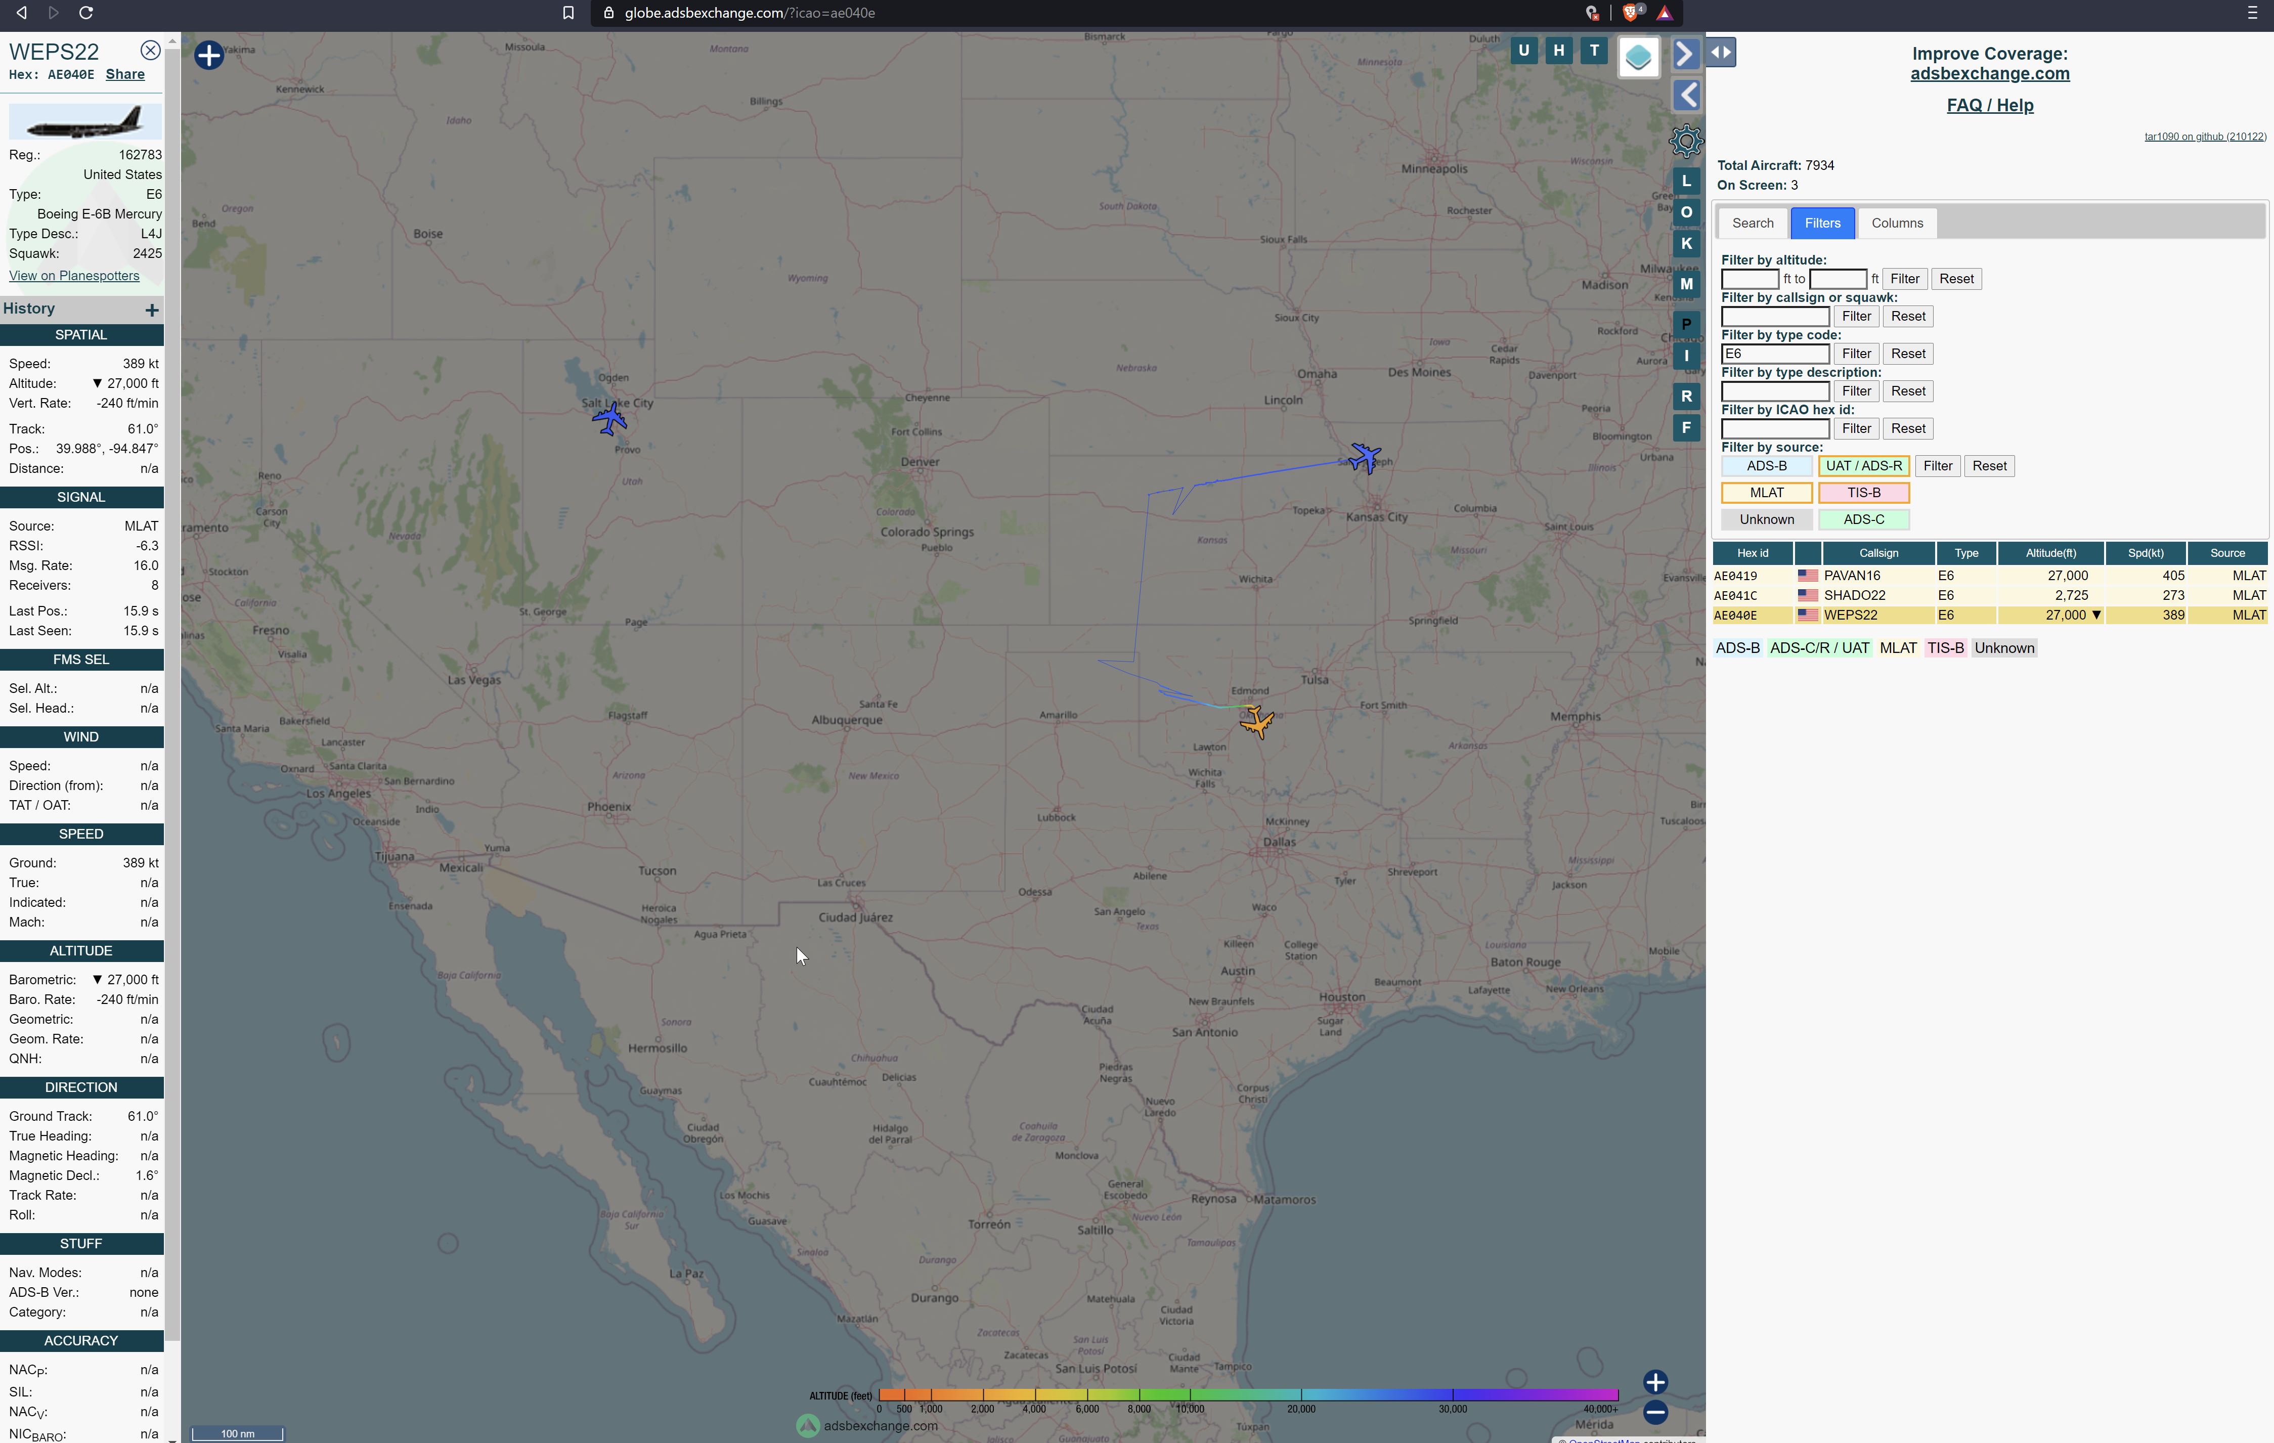This screenshot has width=2274, height=1443.
Task: Select the PAVAN16 aircraft row
Action: click(1990, 576)
